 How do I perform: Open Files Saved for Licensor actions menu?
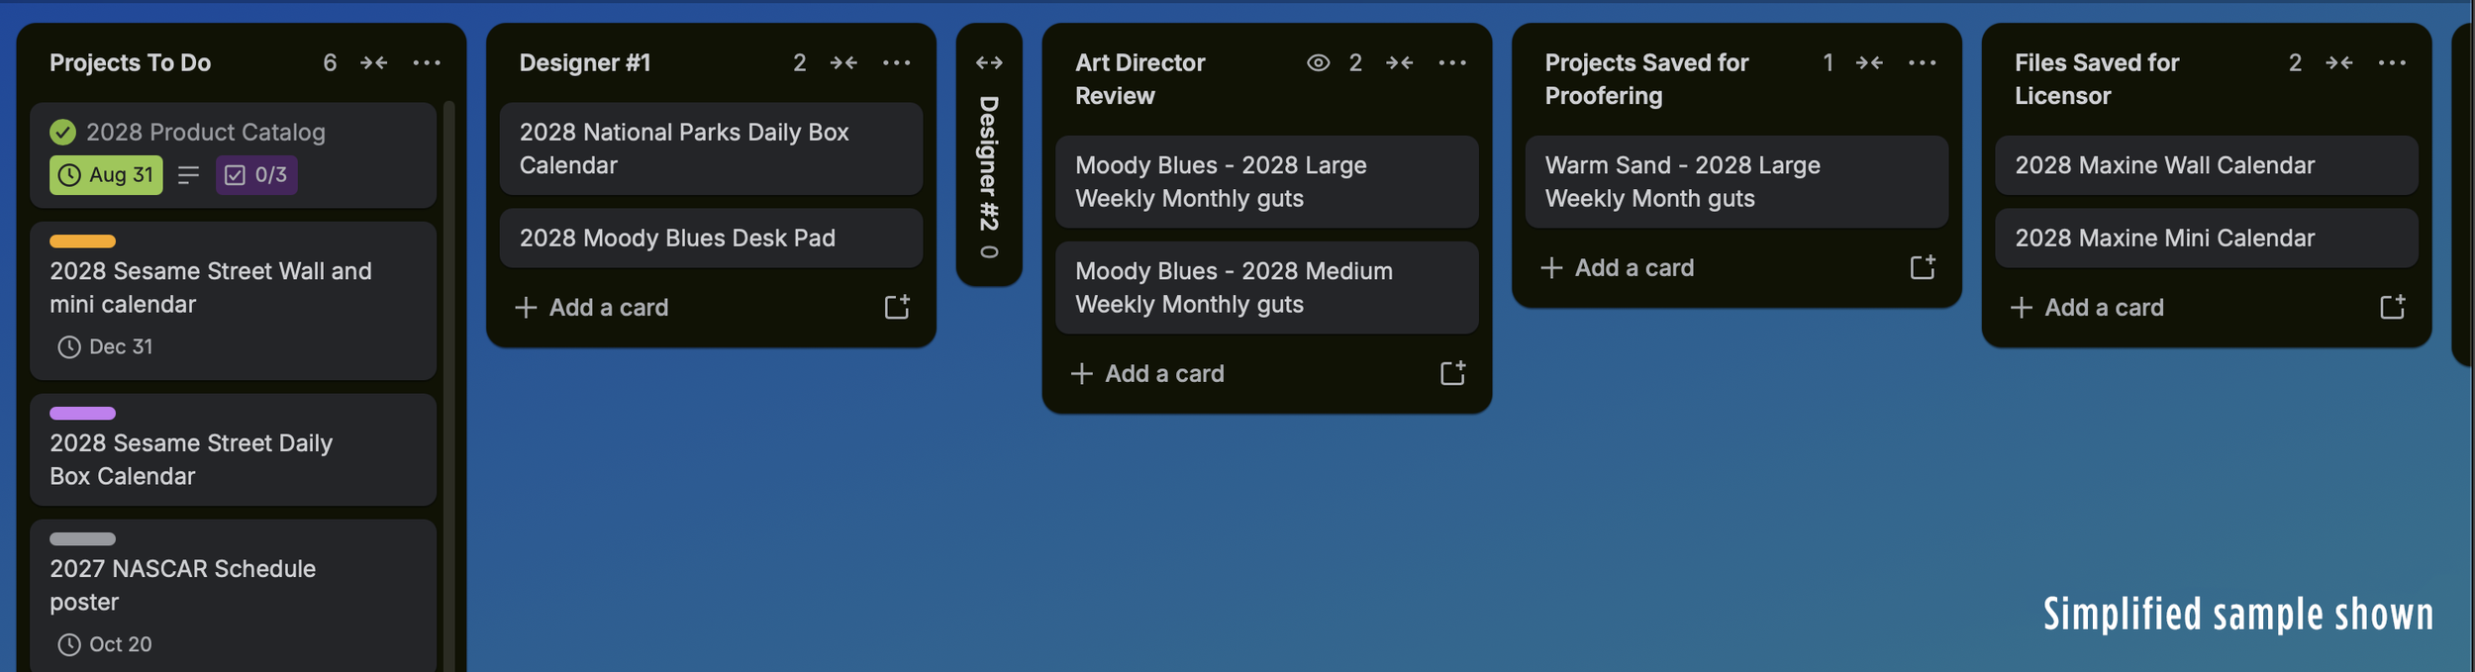[x=2392, y=62]
